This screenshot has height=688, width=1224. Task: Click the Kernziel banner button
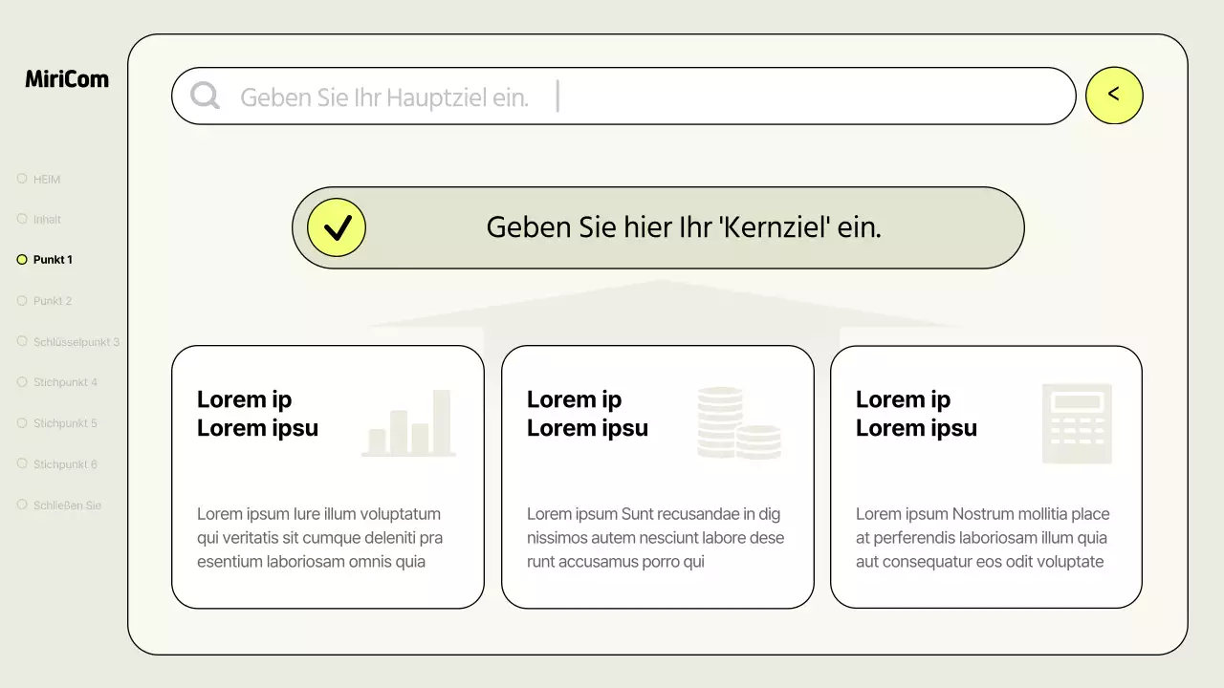click(658, 227)
